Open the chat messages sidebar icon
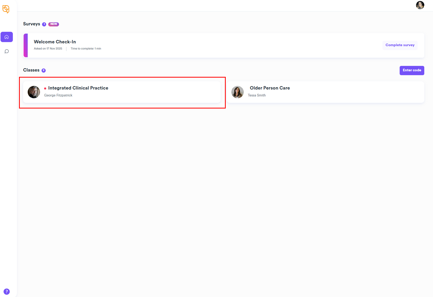 pos(7,51)
